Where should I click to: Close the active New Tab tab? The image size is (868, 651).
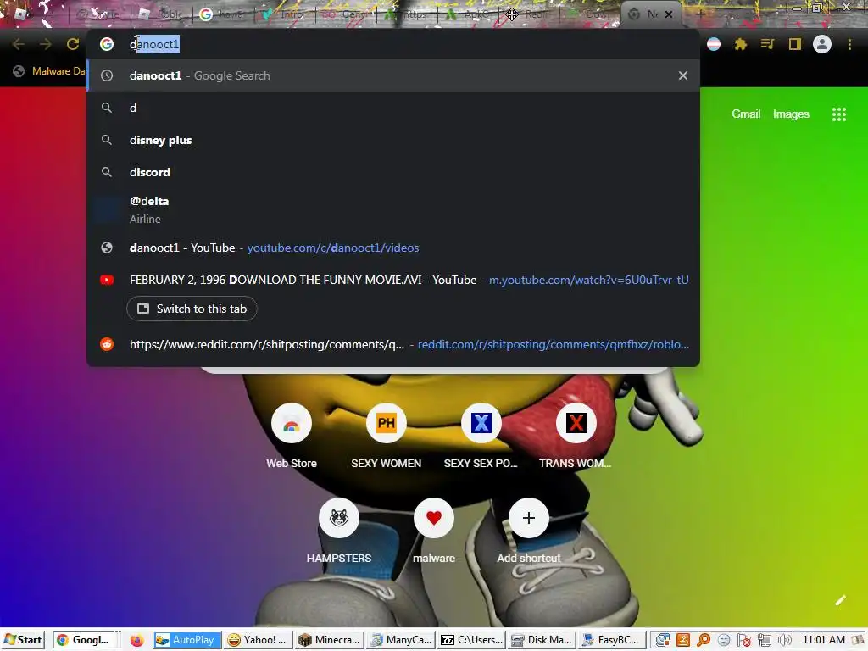(669, 14)
